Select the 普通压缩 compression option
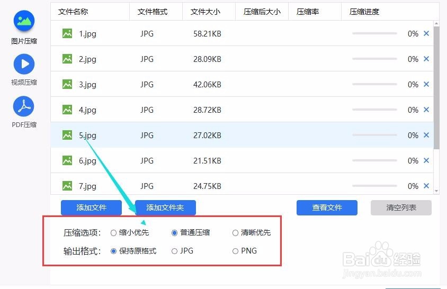This screenshot has width=447, height=289. 174,233
